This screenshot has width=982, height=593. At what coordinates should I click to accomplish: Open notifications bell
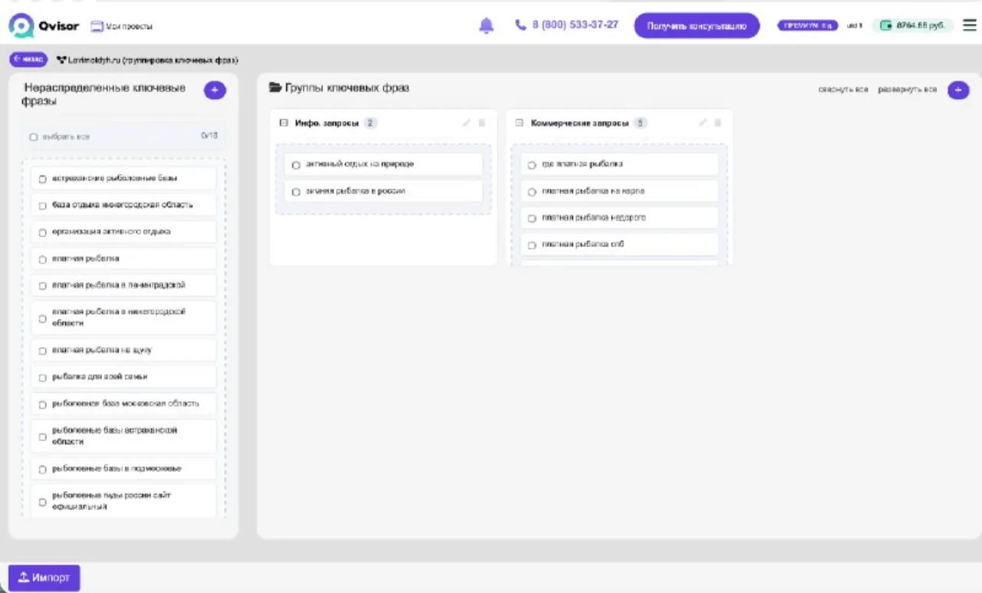pos(486,26)
